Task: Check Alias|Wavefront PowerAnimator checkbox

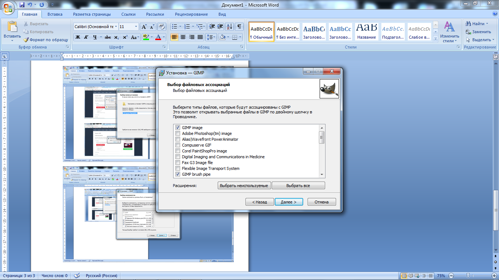Action: pos(178,139)
